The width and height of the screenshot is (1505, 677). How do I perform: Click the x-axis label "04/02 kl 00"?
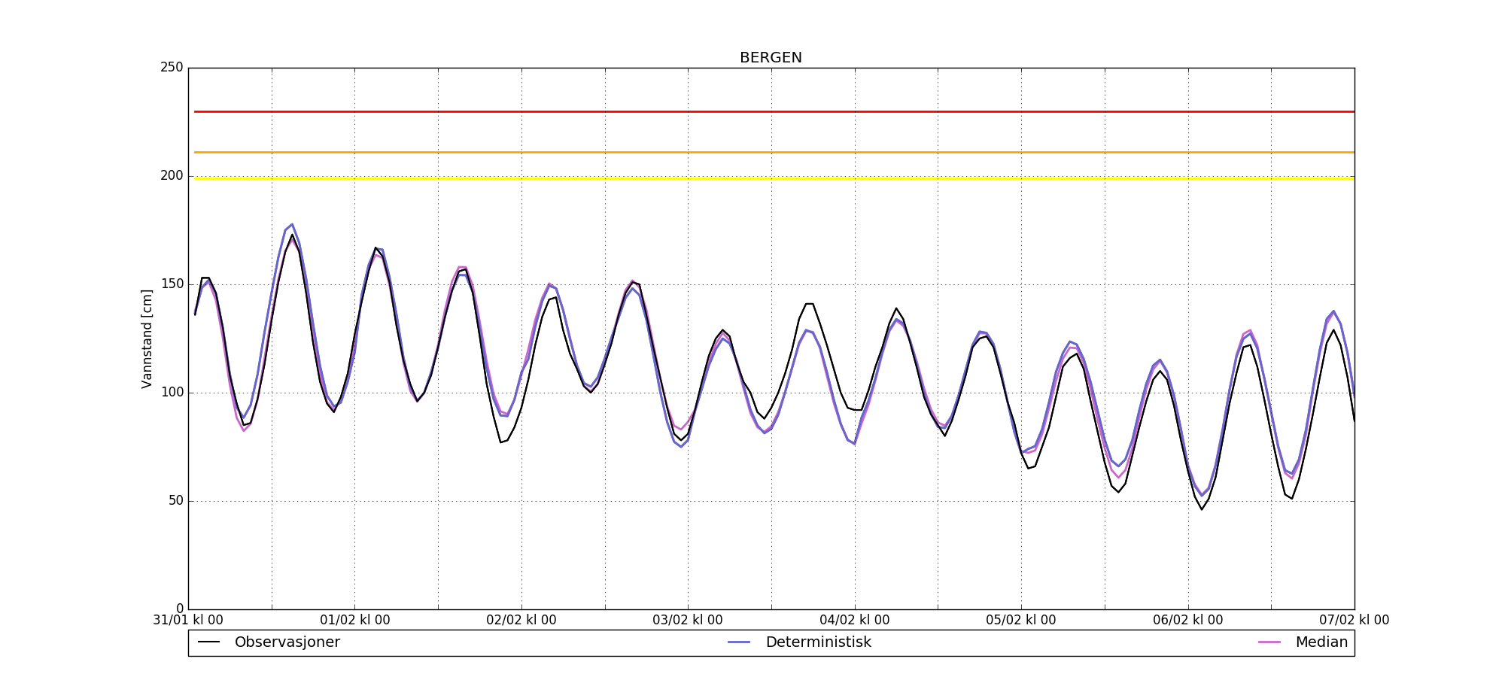tap(855, 621)
